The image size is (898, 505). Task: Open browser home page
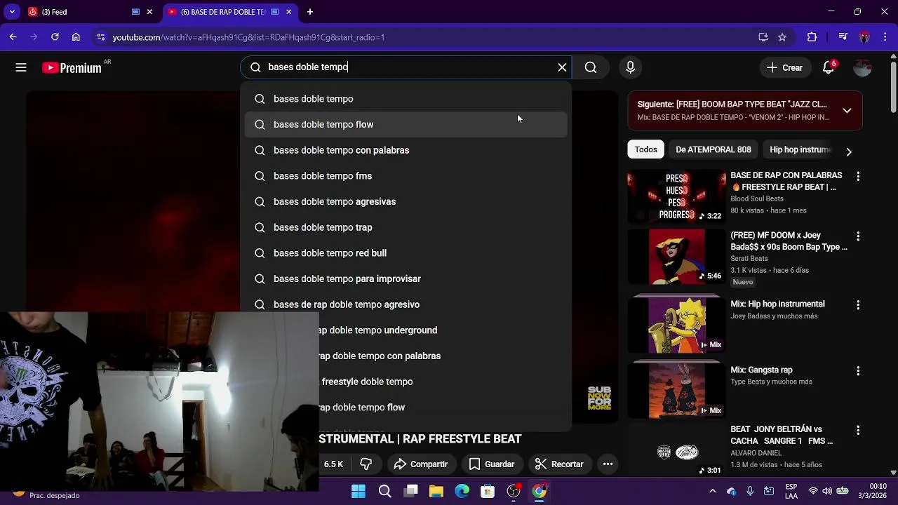pyautogui.click(x=76, y=37)
